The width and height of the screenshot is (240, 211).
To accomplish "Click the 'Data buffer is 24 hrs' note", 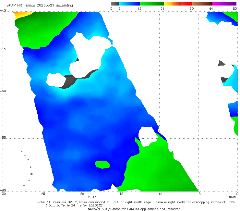I will click(x=75, y=205).
